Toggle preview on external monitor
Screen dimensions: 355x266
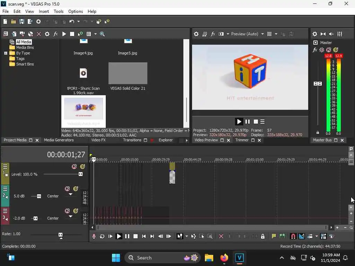[205, 34]
